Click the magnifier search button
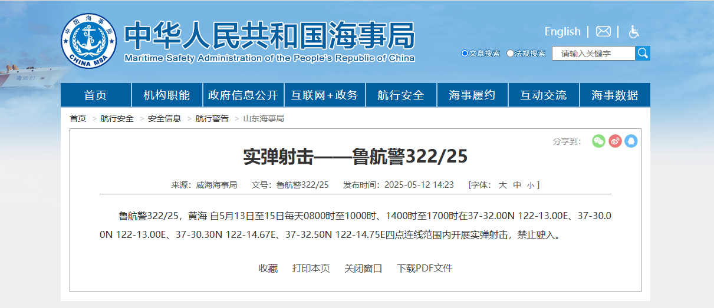This screenshot has width=714, height=308. point(643,54)
